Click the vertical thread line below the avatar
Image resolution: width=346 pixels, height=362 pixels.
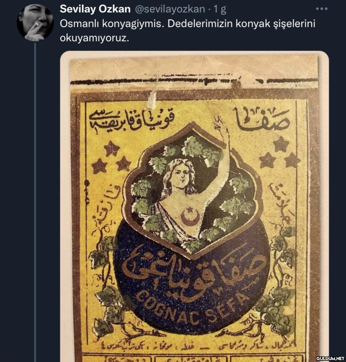[35, 202]
